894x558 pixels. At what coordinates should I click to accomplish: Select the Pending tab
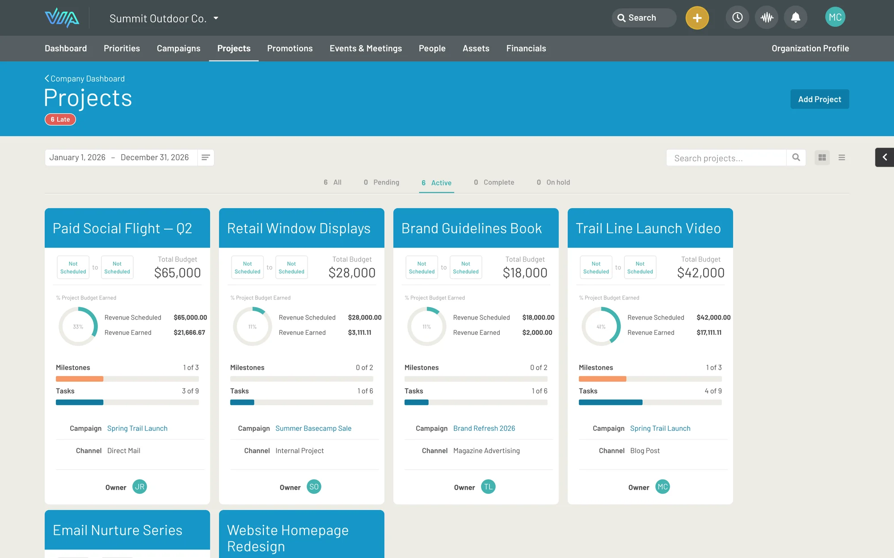[x=381, y=182]
